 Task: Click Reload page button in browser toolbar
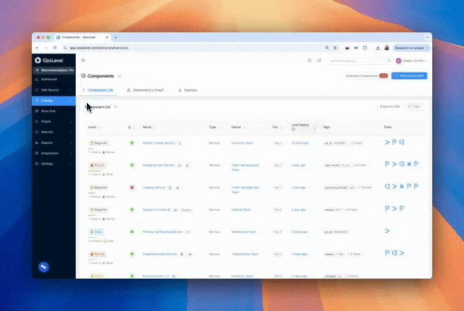click(54, 48)
